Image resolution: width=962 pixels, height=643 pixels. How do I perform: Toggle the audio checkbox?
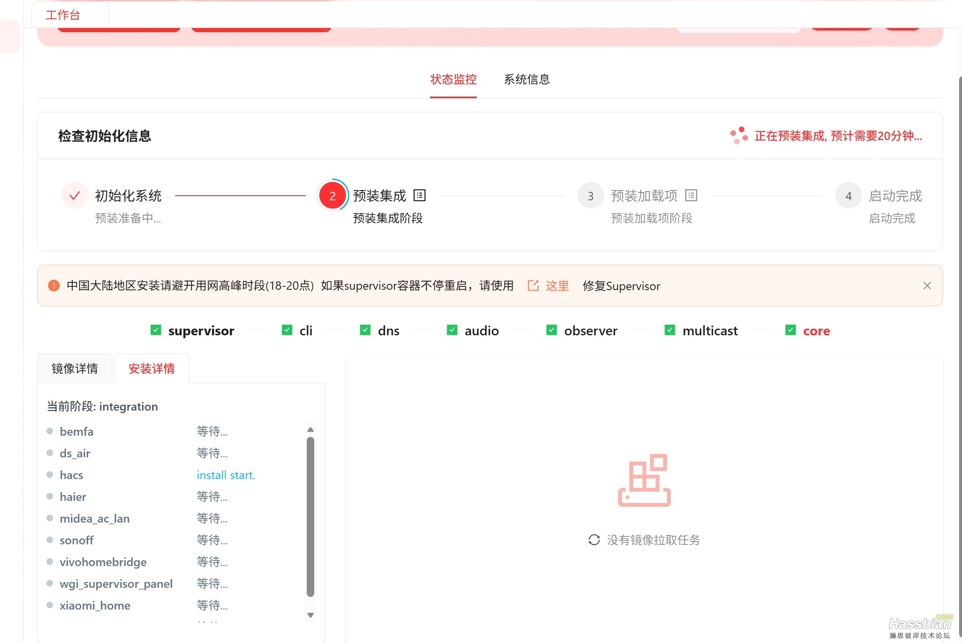coord(452,330)
